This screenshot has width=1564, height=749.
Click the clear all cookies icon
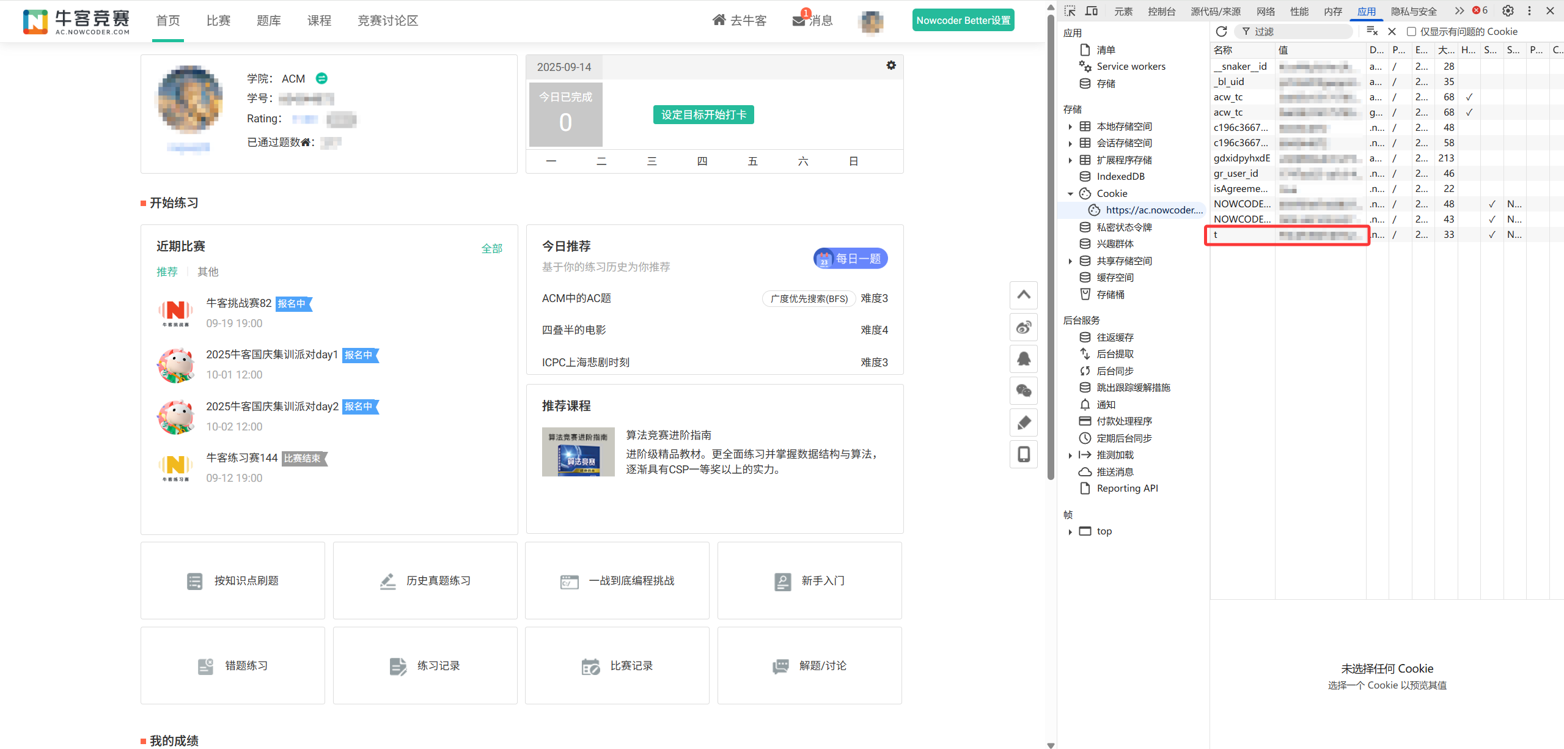pos(1372,31)
